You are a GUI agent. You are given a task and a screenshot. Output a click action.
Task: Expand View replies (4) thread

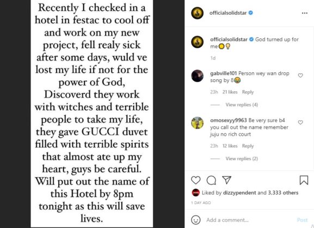(242, 105)
